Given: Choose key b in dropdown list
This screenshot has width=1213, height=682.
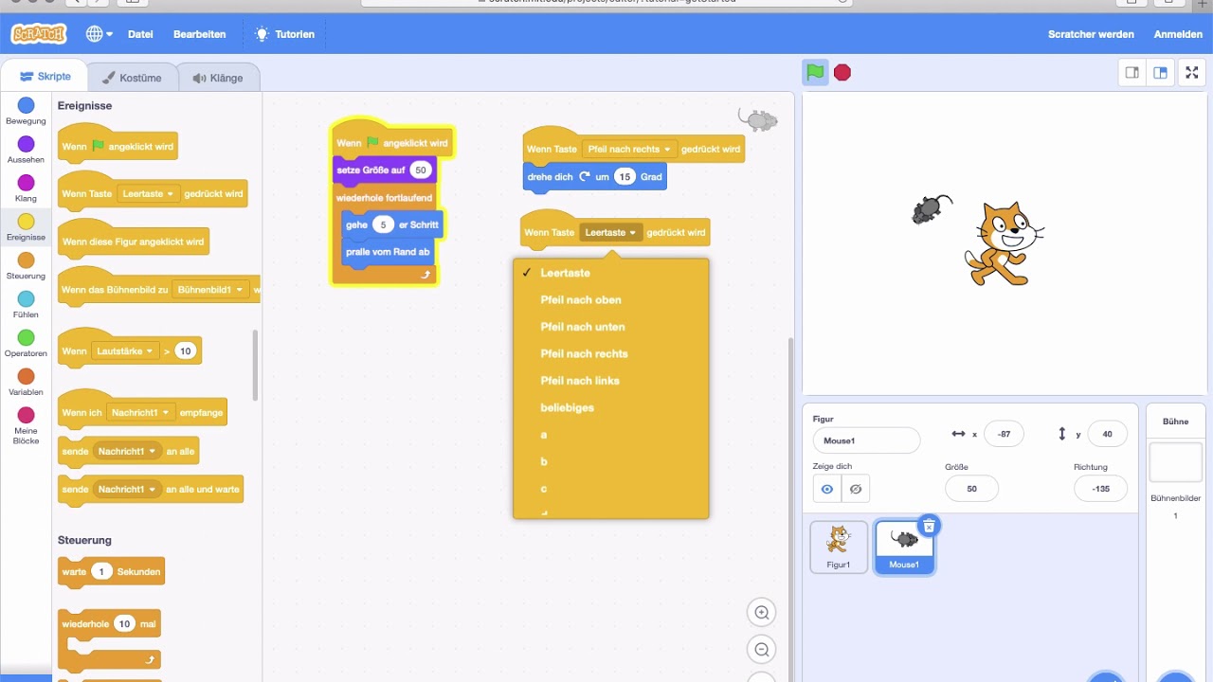Looking at the screenshot, I should [x=611, y=461].
